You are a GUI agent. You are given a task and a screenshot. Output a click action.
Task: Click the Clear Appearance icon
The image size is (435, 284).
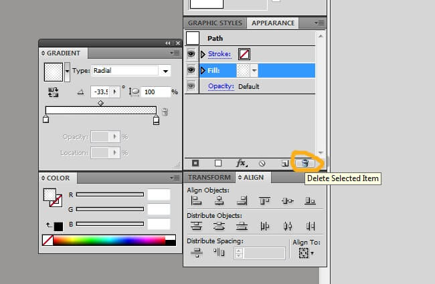[262, 162]
